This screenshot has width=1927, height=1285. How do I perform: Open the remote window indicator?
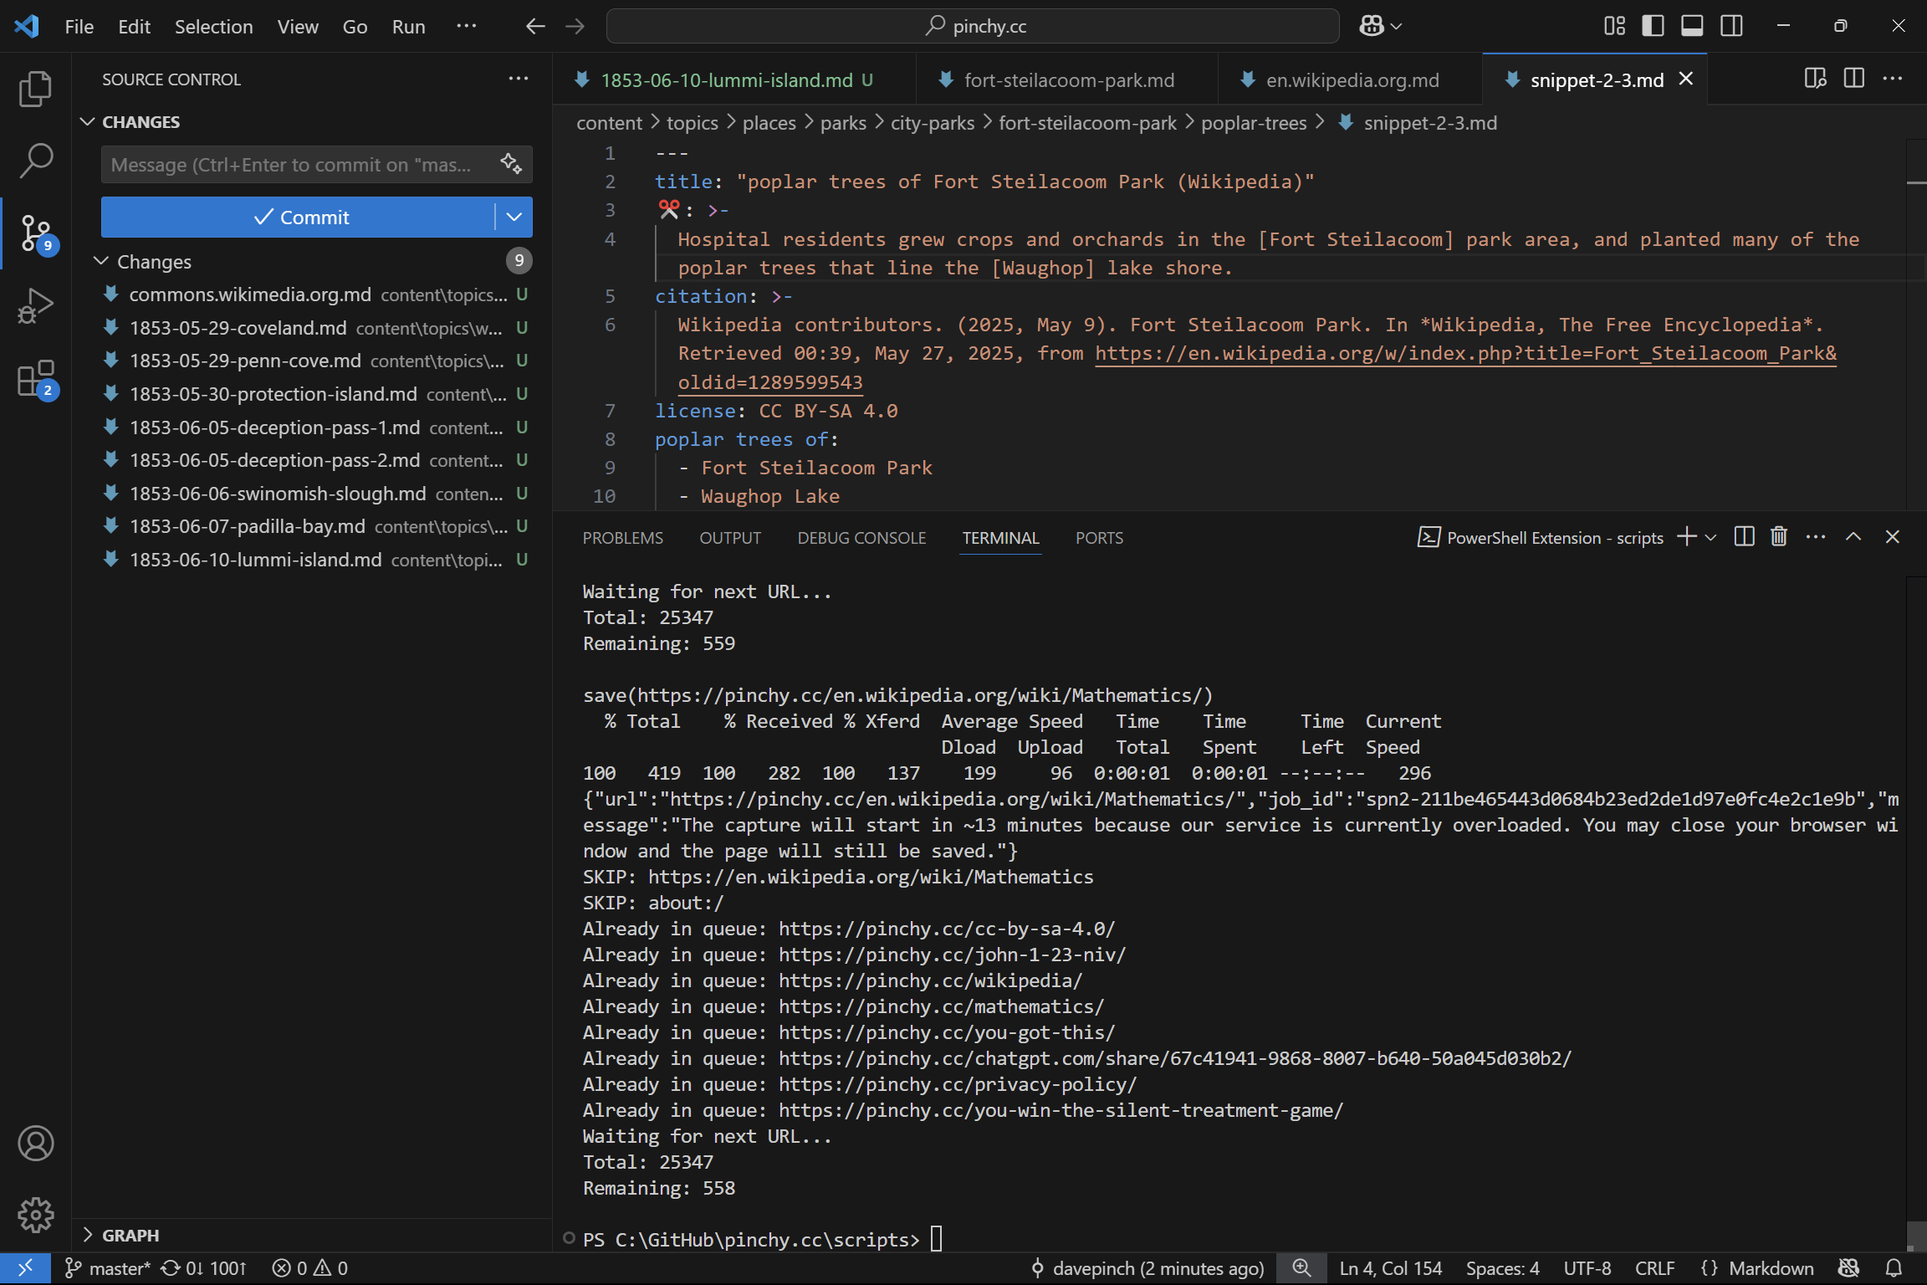tap(25, 1268)
